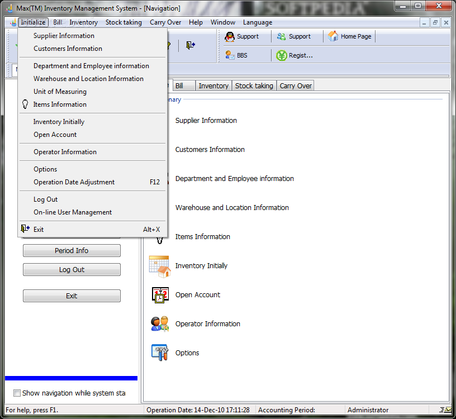The image size is (456, 419).
Task: Open the Help menu
Action: point(196,22)
